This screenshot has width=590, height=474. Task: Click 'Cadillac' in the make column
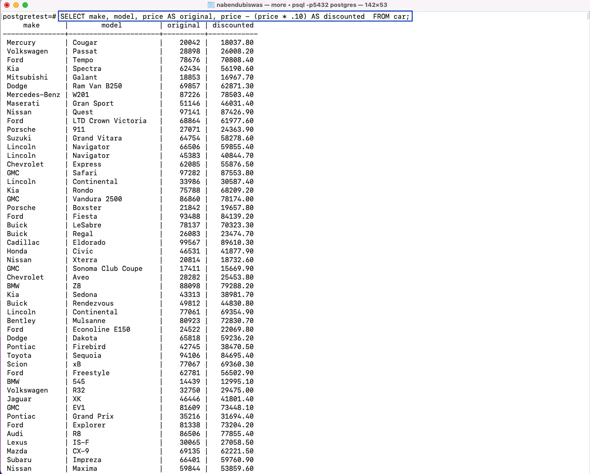tap(23, 242)
